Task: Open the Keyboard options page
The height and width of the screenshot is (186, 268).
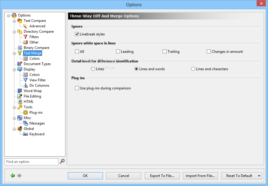Action: pos(37,134)
